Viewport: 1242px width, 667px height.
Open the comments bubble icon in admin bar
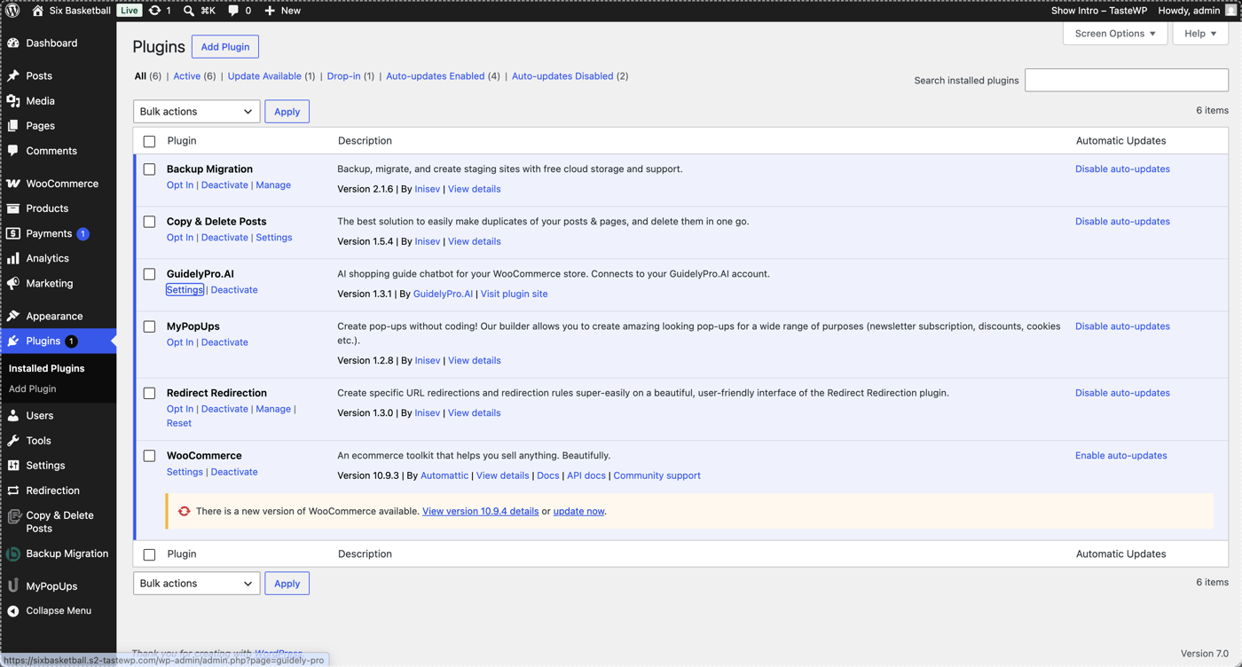[x=233, y=11]
